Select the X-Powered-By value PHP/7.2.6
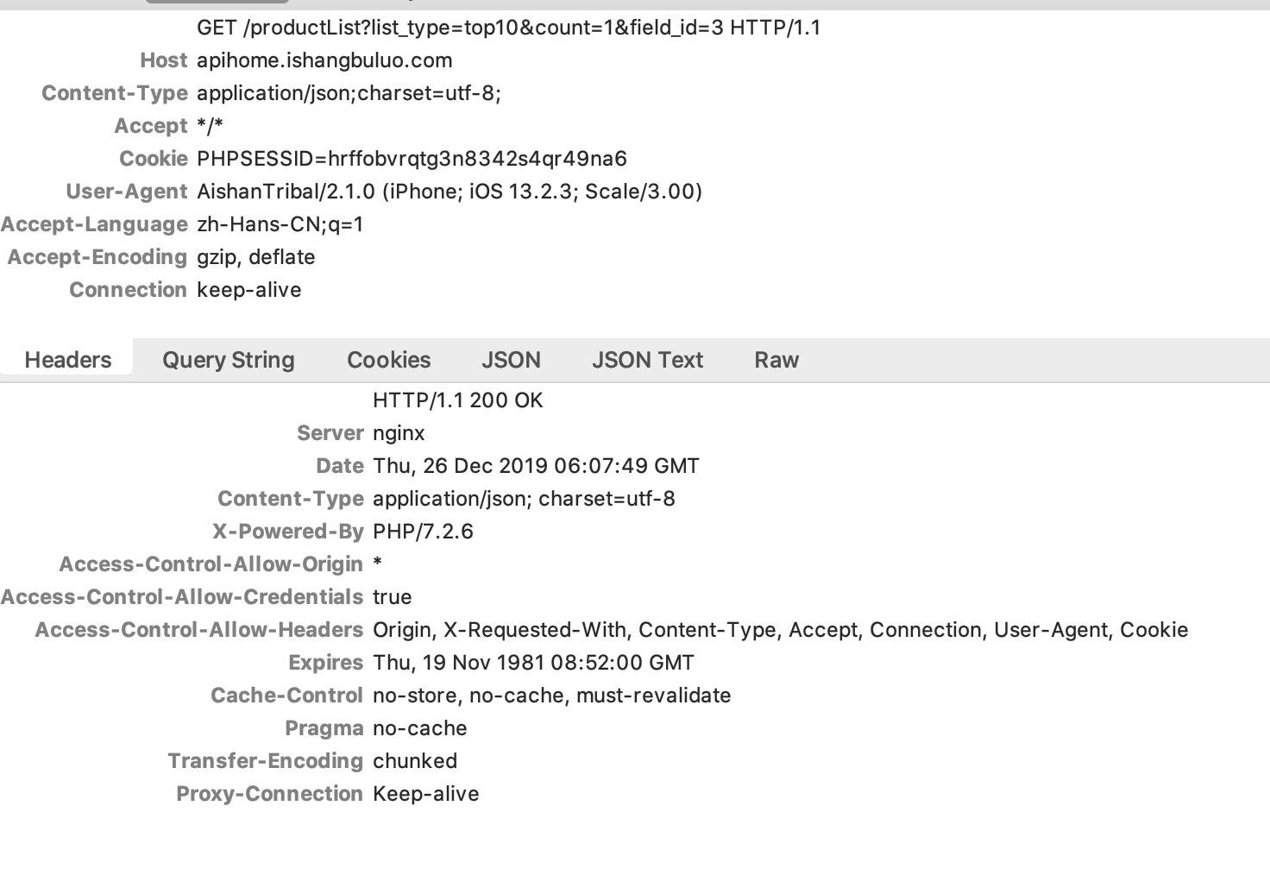The width and height of the screenshot is (1270, 894). pyautogui.click(x=422, y=531)
